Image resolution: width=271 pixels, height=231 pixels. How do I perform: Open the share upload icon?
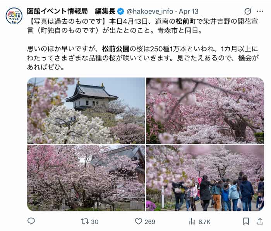click(260, 221)
